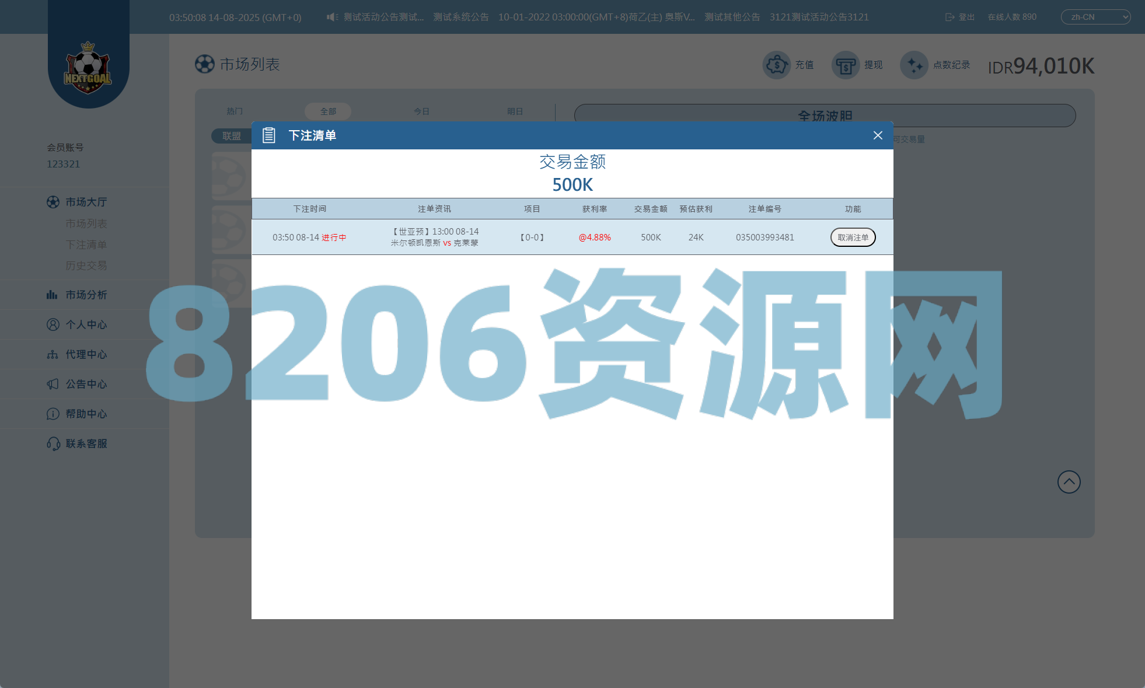Image resolution: width=1145 pixels, height=688 pixels.
Task: Click the 提现 label
Action: tap(873, 65)
